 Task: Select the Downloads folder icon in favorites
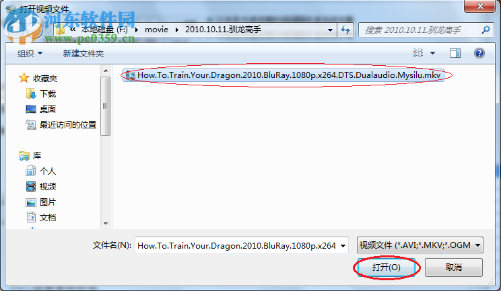[x=31, y=93]
